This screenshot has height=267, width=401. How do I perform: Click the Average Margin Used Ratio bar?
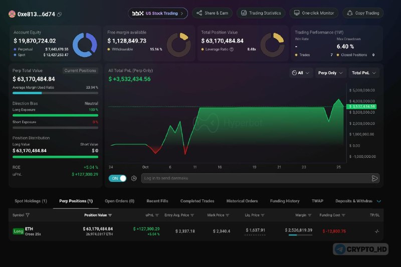click(x=55, y=93)
